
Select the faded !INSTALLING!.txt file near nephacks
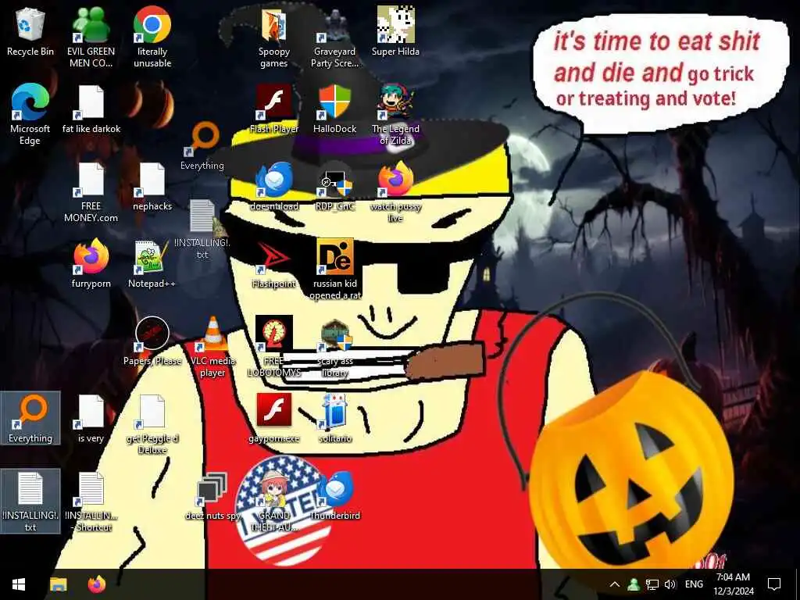pos(202,229)
